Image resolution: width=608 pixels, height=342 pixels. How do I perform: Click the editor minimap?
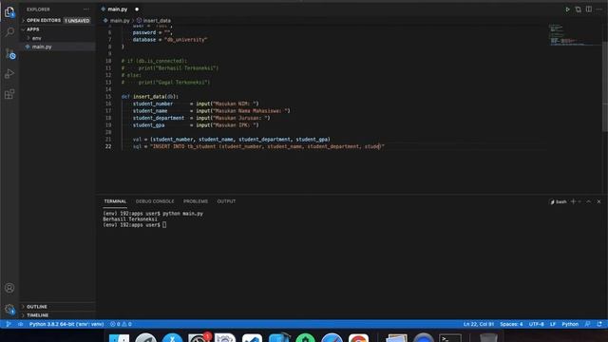575,35
